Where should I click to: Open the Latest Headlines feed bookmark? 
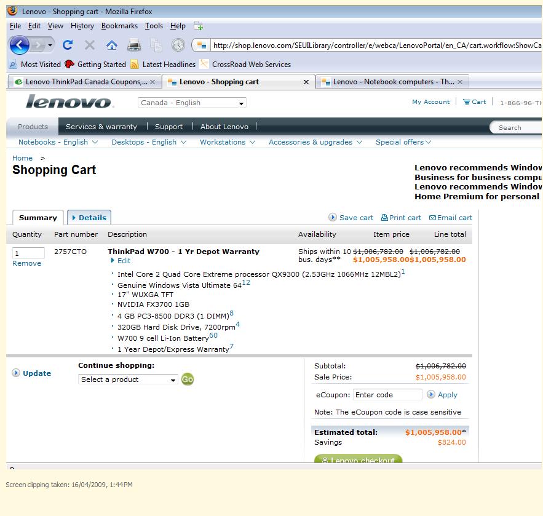coord(163,65)
